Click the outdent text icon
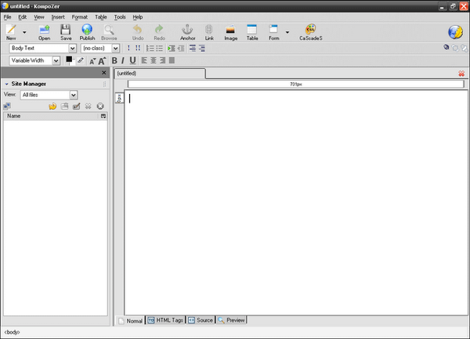 [181, 49]
